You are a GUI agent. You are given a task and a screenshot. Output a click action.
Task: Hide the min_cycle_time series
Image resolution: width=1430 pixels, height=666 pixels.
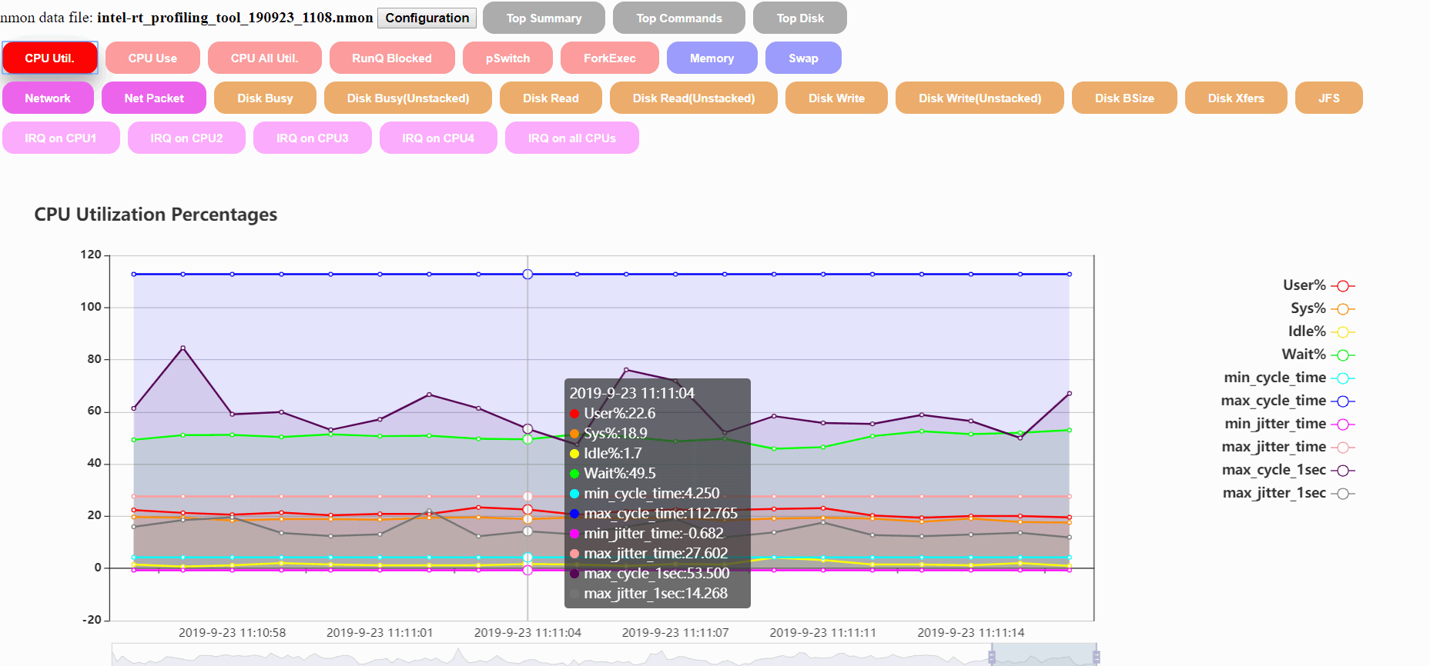tap(1289, 378)
